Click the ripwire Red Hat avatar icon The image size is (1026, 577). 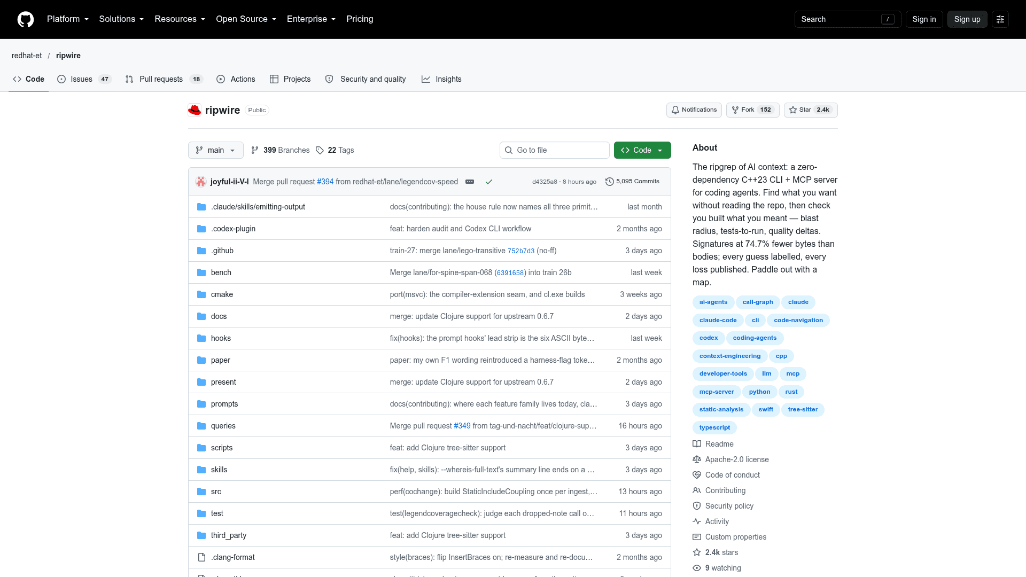(195, 110)
